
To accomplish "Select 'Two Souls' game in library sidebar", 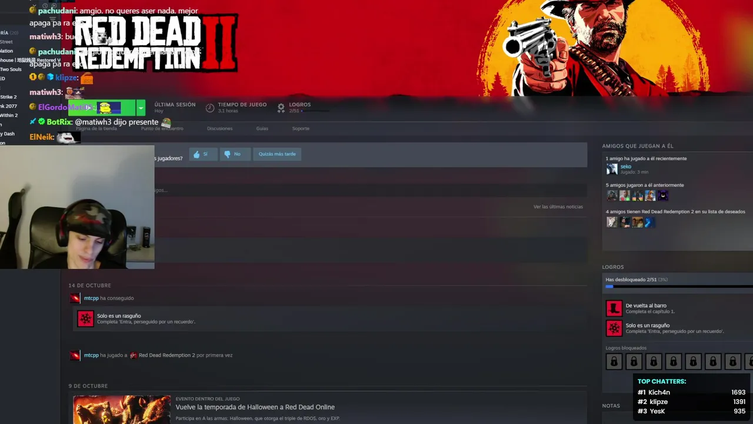I will pos(11,69).
